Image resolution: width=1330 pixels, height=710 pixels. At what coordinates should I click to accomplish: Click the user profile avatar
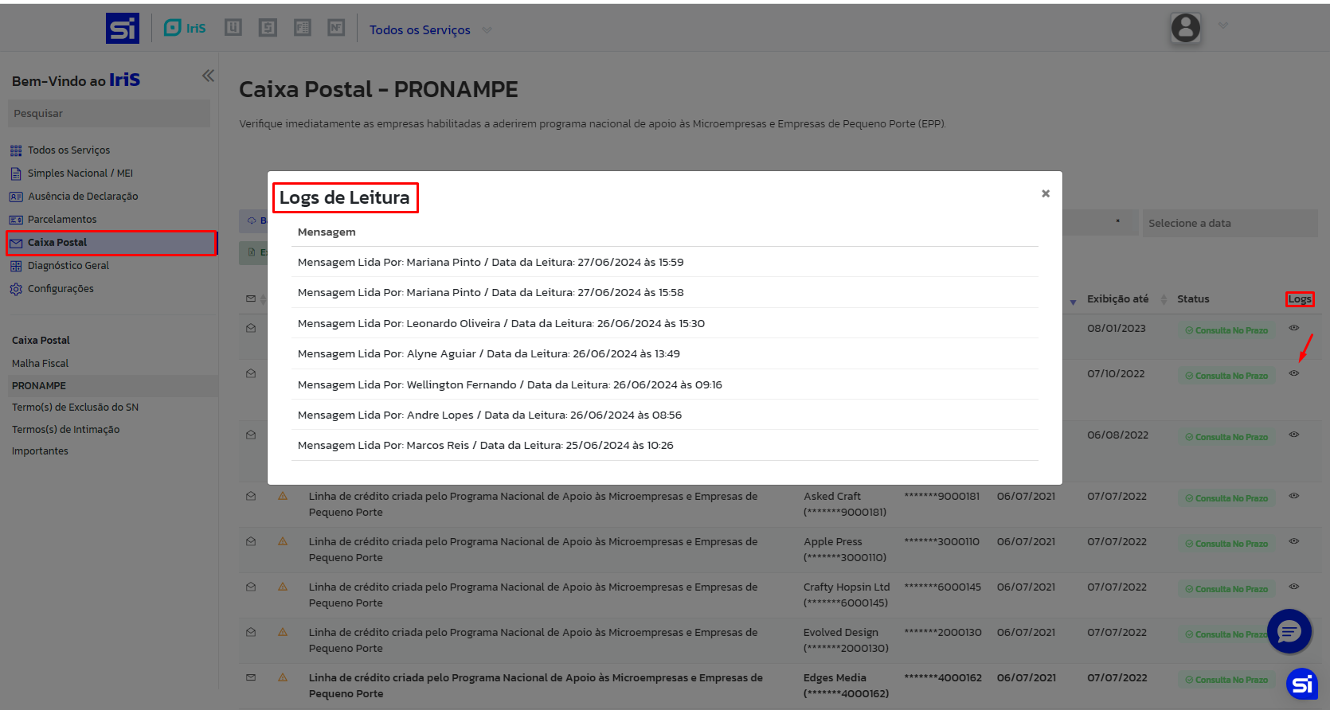click(1185, 28)
